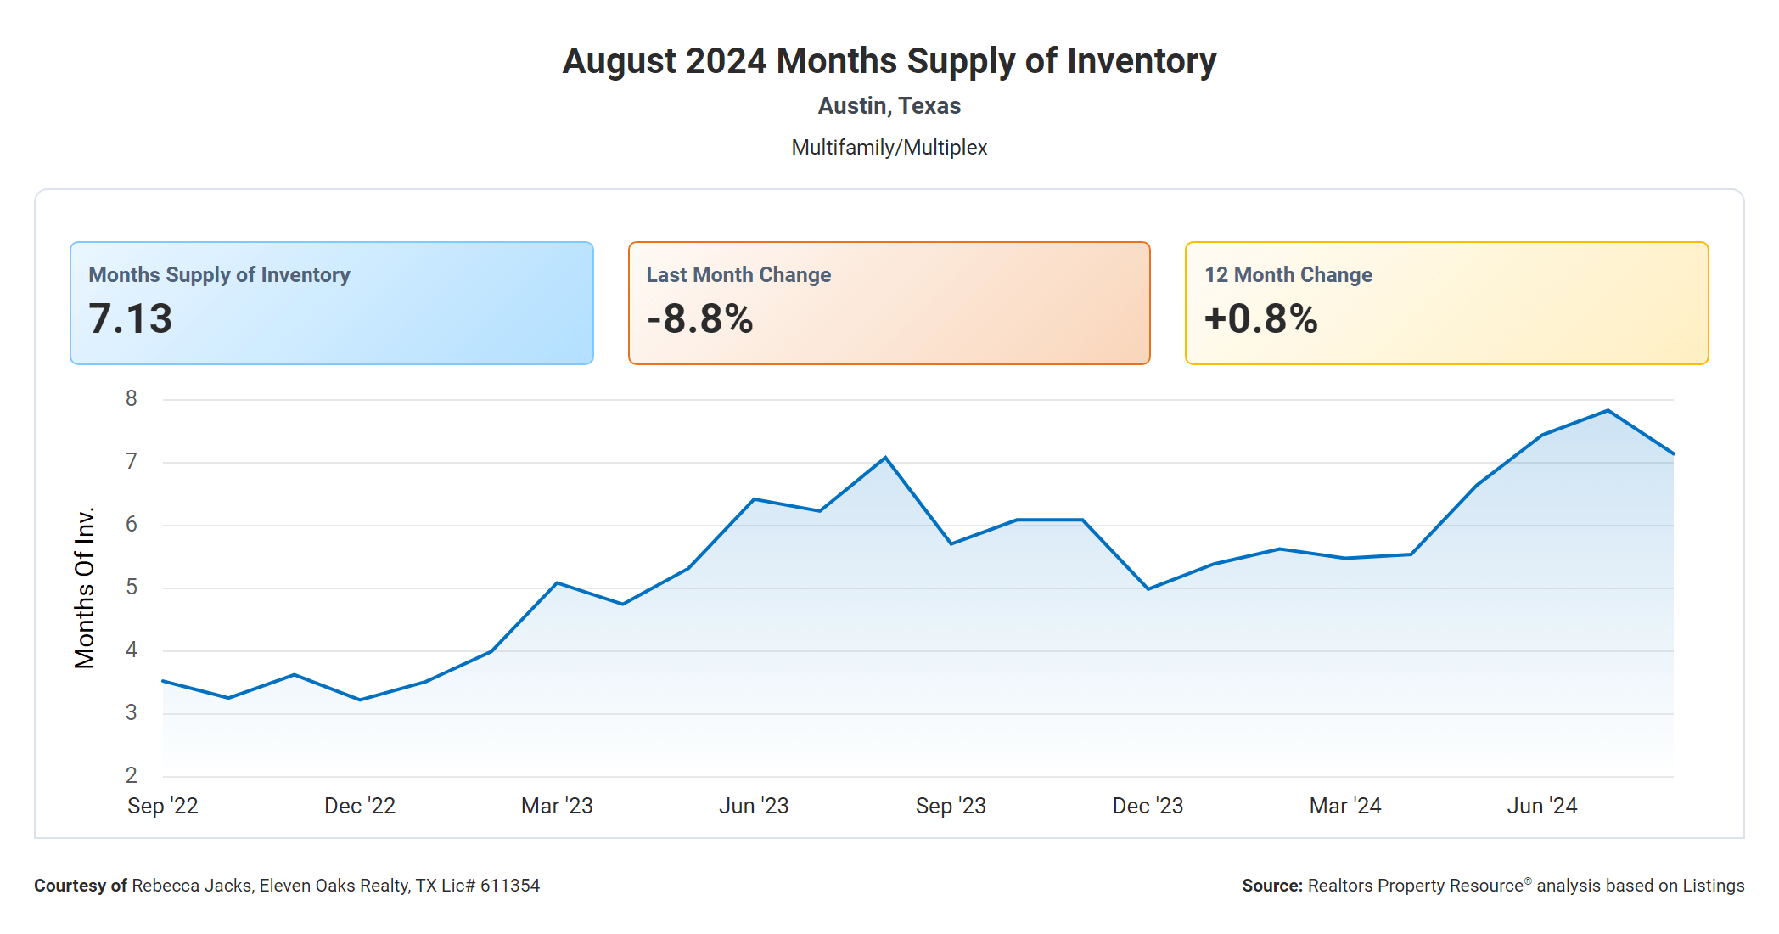Screen dimensions: 1779x934
Task: Click the Multifamily/Multiplex label
Action: pyautogui.click(x=889, y=148)
